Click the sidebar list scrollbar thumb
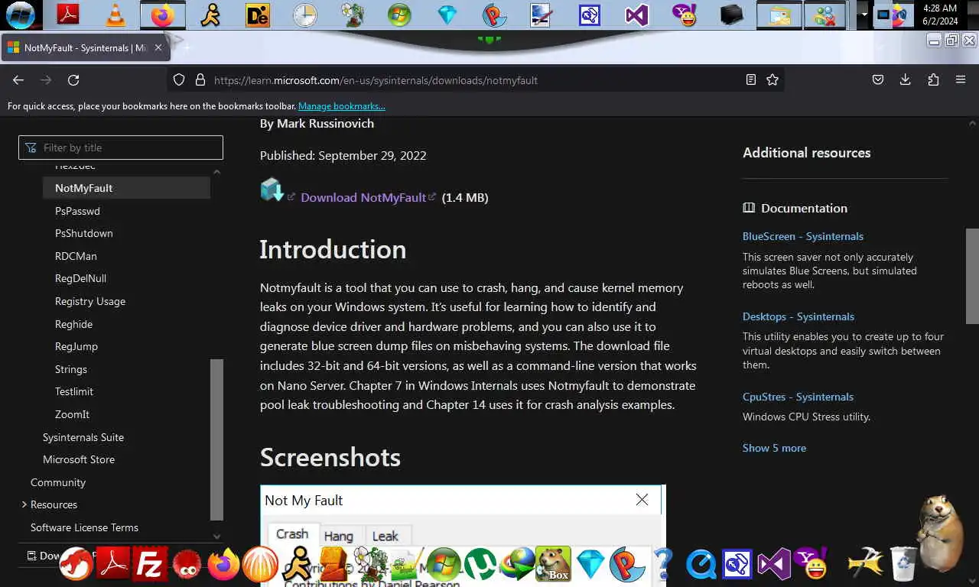Image resolution: width=979 pixels, height=587 pixels. tap(216, 439)
